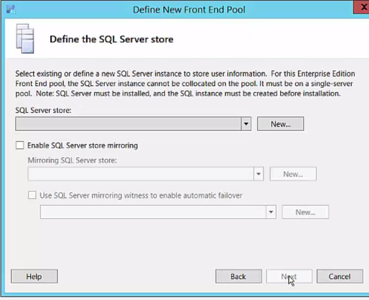Click New button beside witness store dropdown
The image size is (369, 300).
[x=306, y=212]
